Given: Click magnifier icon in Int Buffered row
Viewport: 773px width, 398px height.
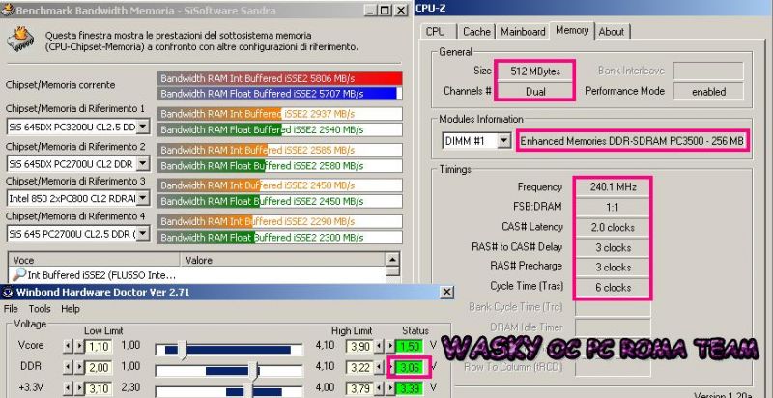Looking at the screenshot, I should coord(18,275).
